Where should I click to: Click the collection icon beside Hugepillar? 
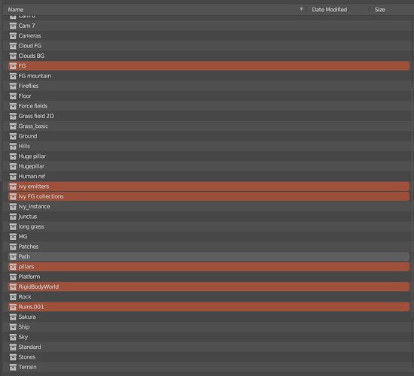[13, 166]
